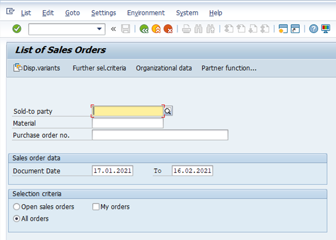Click the Find binoculars icon

(198, 29)
